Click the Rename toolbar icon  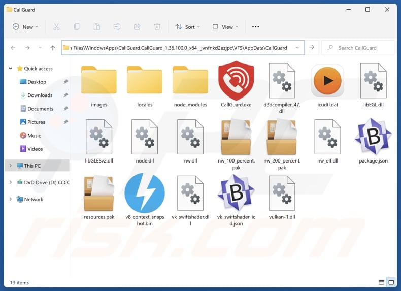click(x=117, y=27)
